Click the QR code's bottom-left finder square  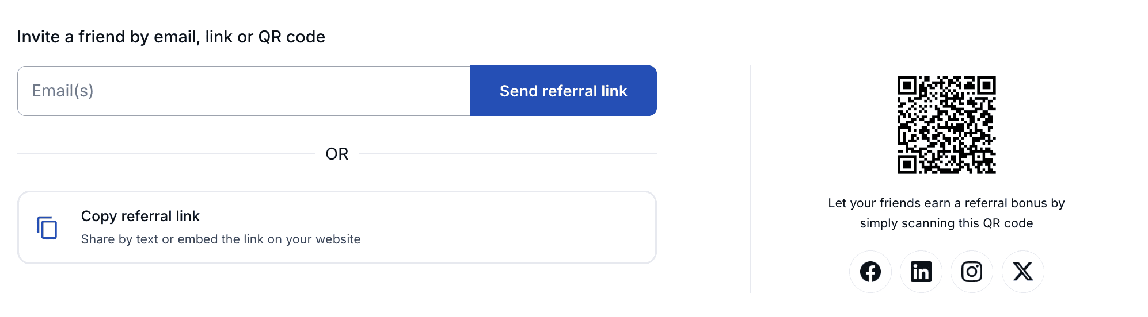tap(907, 165)
